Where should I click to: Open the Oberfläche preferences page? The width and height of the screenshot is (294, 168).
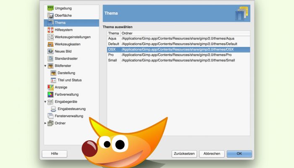63,16
